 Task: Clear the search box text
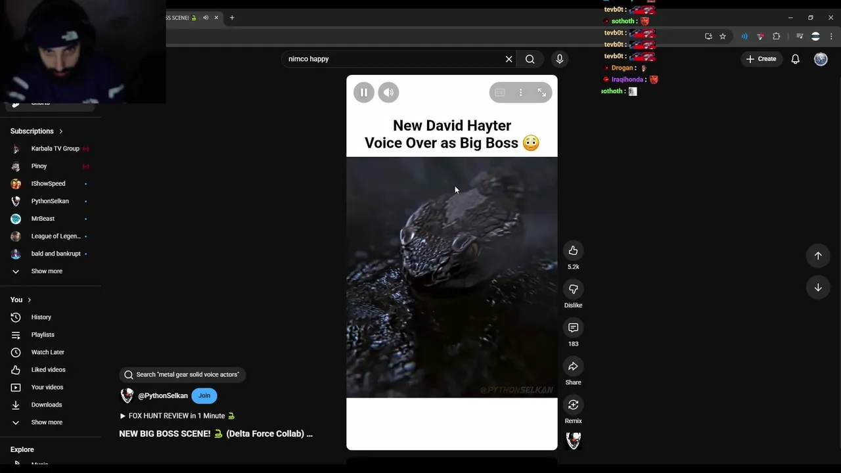click(509, 59)
